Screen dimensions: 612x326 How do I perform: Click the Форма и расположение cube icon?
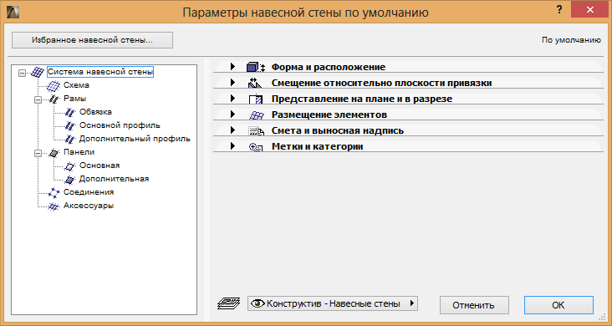256,67
